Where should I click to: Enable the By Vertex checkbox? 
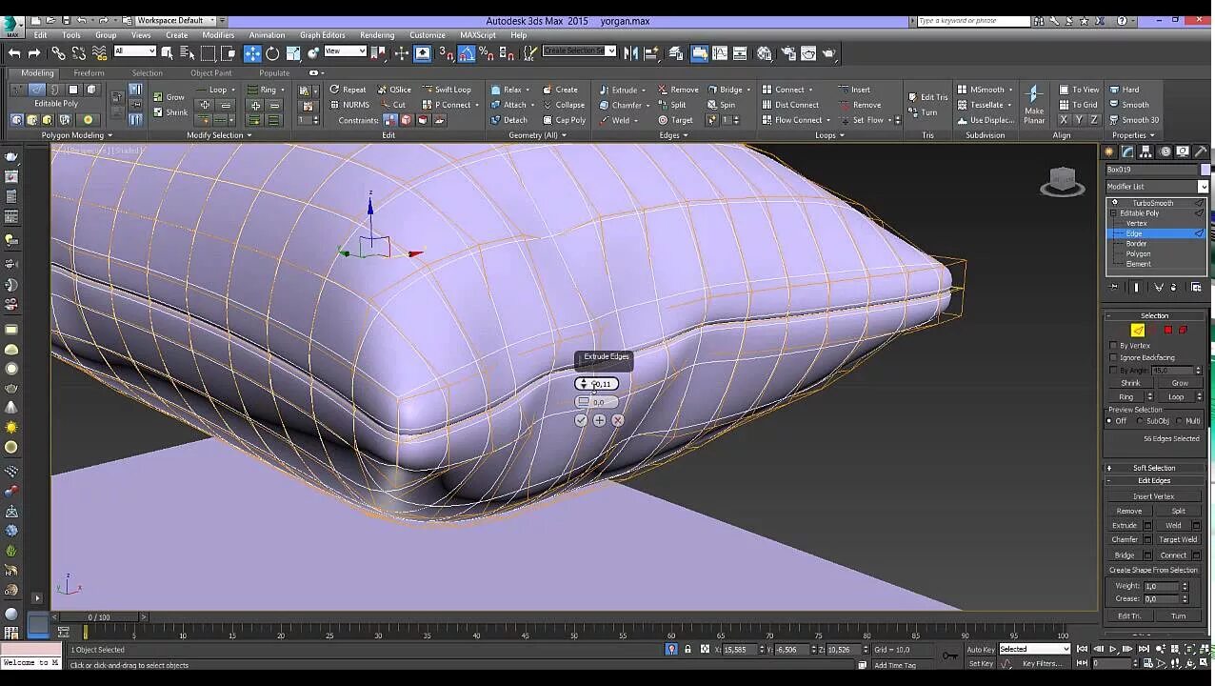tap(1113, 345)
